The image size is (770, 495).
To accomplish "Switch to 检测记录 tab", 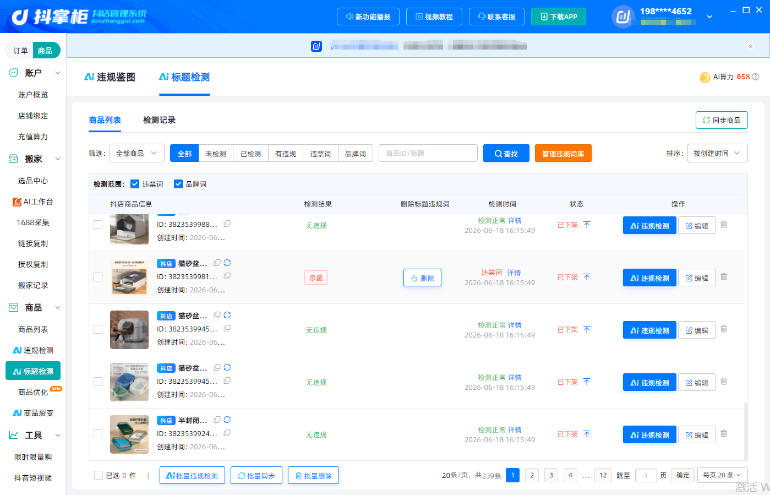I will 159,120.
